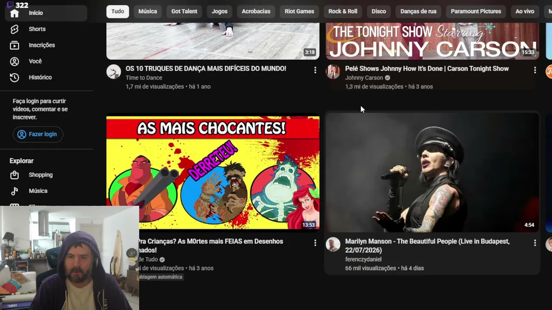Click the '1,7 mi de visualizações' text
Screen dimensions: 552x310
(155, 87)
